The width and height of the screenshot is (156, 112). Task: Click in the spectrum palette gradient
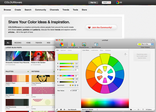105,103
